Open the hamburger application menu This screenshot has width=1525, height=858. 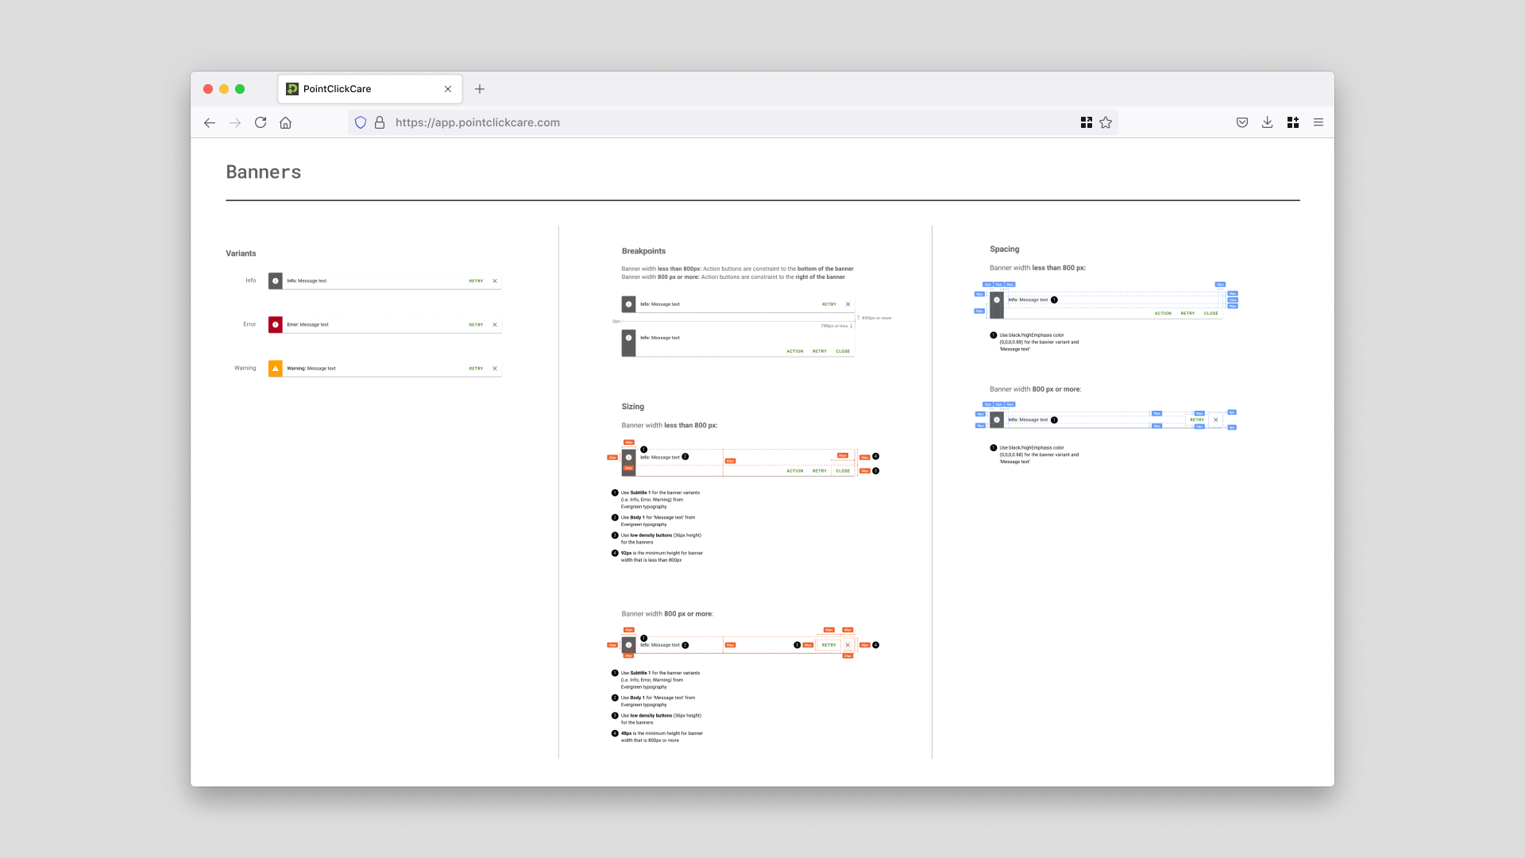(1318, 122)
